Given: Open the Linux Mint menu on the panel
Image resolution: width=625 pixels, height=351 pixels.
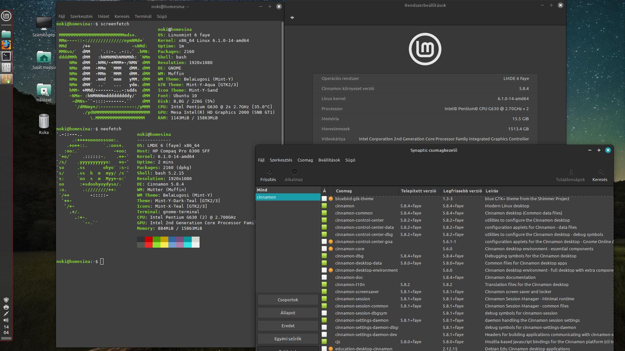Looking at the screenshot, I should coord(6,16).
